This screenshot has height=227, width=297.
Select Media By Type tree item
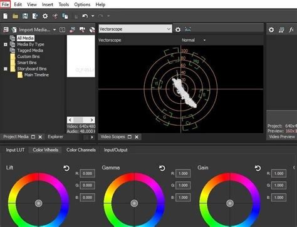(x=31, y=44)
